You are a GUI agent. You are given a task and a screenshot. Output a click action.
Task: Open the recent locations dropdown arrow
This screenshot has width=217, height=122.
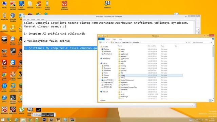click(x=106, y=42)
